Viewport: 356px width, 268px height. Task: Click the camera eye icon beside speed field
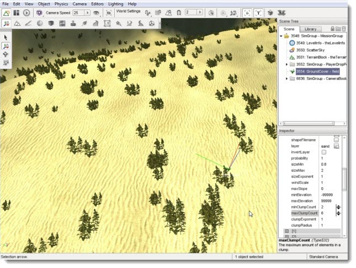point(96,12)
